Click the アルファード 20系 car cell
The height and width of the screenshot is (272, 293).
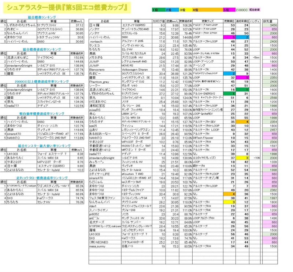[x=137, y=41]
